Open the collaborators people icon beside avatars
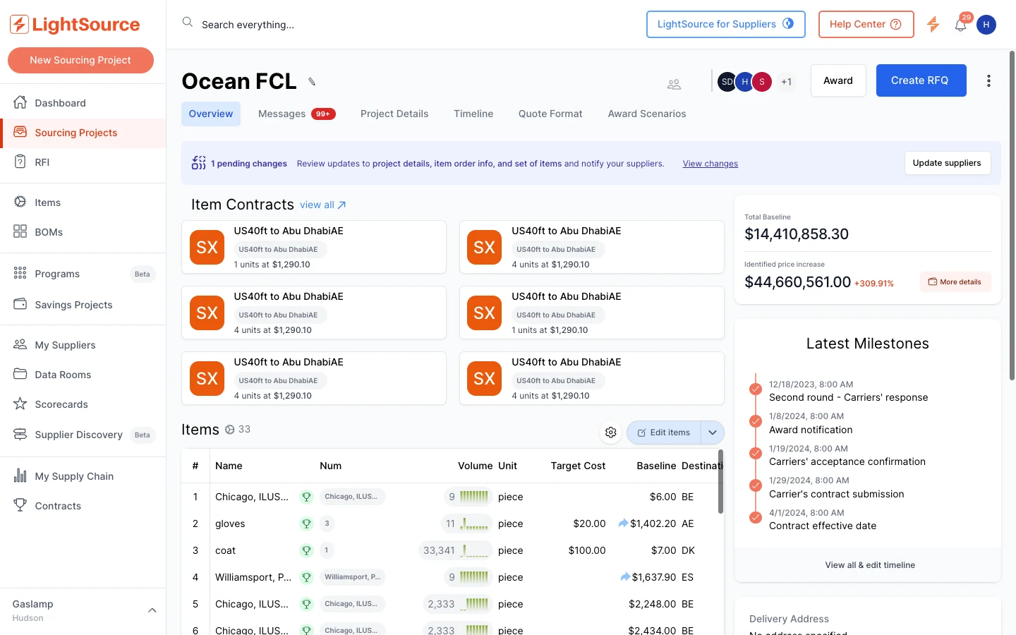 click(x=674, y=84)
